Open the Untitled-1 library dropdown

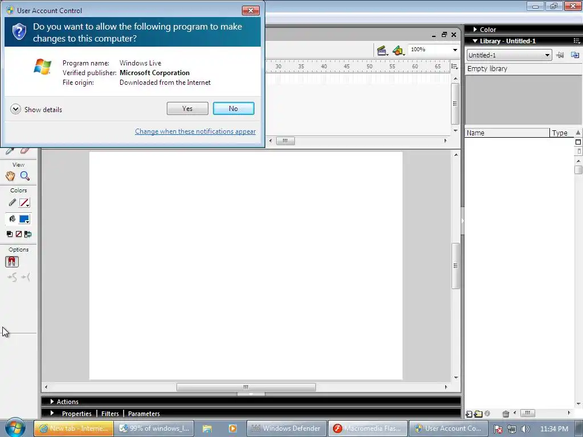[509, 55]
